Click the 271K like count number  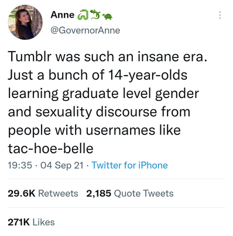[19, 222]
